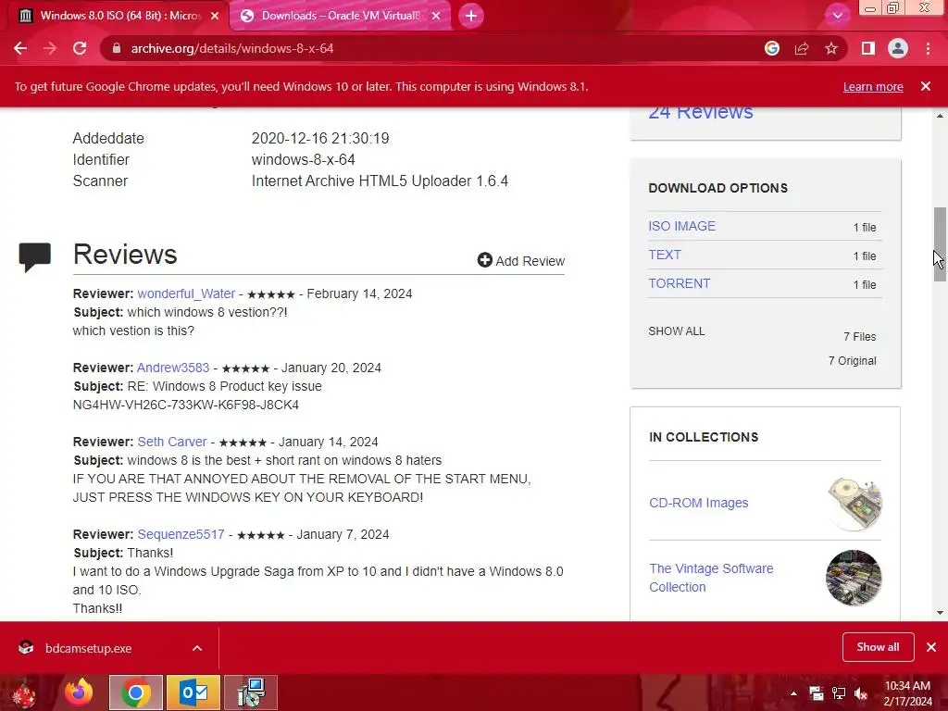Click the scrollbar up arrow
This screenshot has width=948, height=711.
(x=940, y=116)
